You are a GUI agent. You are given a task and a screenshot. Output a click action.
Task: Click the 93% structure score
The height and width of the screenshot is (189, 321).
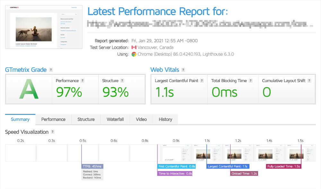pos(116,92)
